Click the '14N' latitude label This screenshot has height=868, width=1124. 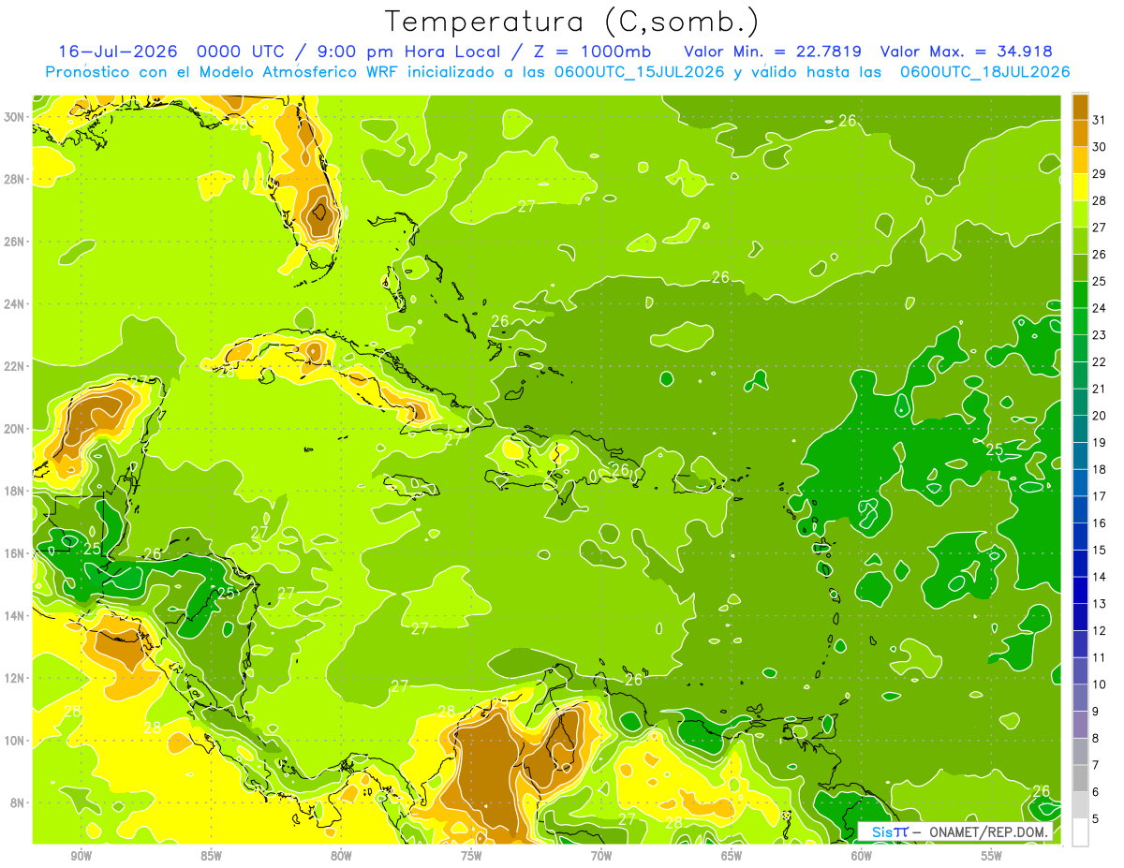pyautogui.click(x=14, y=615)
